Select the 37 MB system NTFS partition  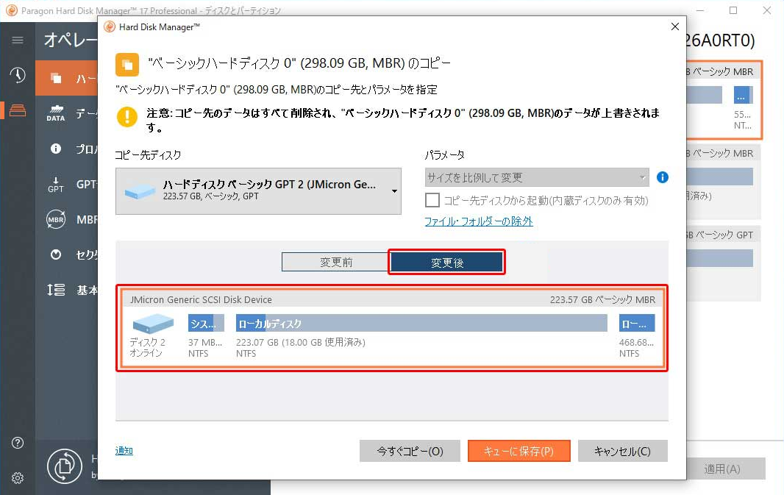206,323
